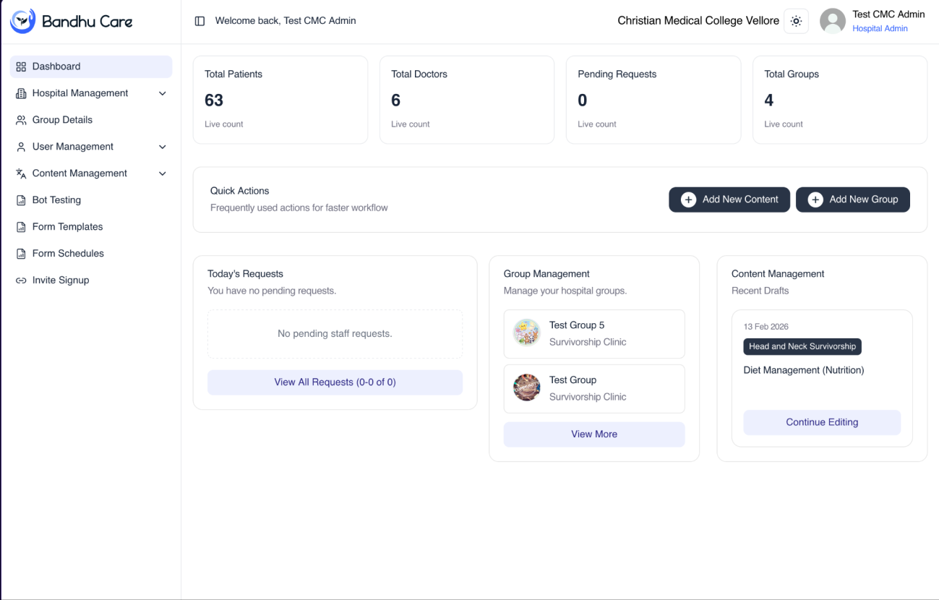Click plus icon on Add New Content

[688, 200]
